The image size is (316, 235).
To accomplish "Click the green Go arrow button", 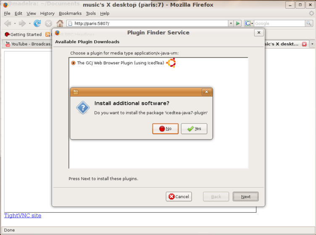I will [238, 24].
